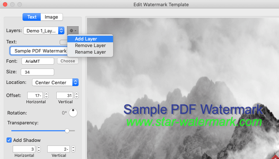Click the Sample PDF Watermark text field
This screenshot has height=159, width=279.
(39, 51)
